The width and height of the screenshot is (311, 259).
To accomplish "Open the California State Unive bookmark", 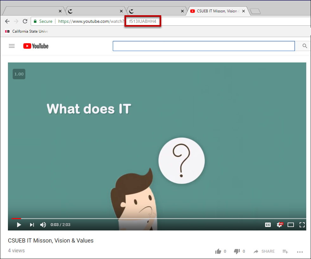I will pos(26,31).
